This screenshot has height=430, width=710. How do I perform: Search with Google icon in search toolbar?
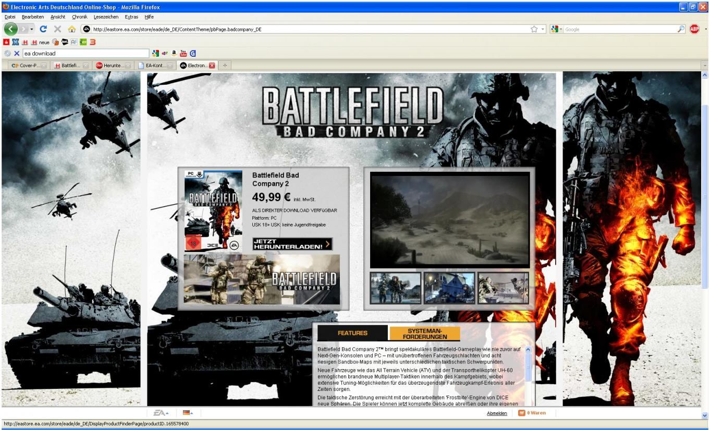156,53
